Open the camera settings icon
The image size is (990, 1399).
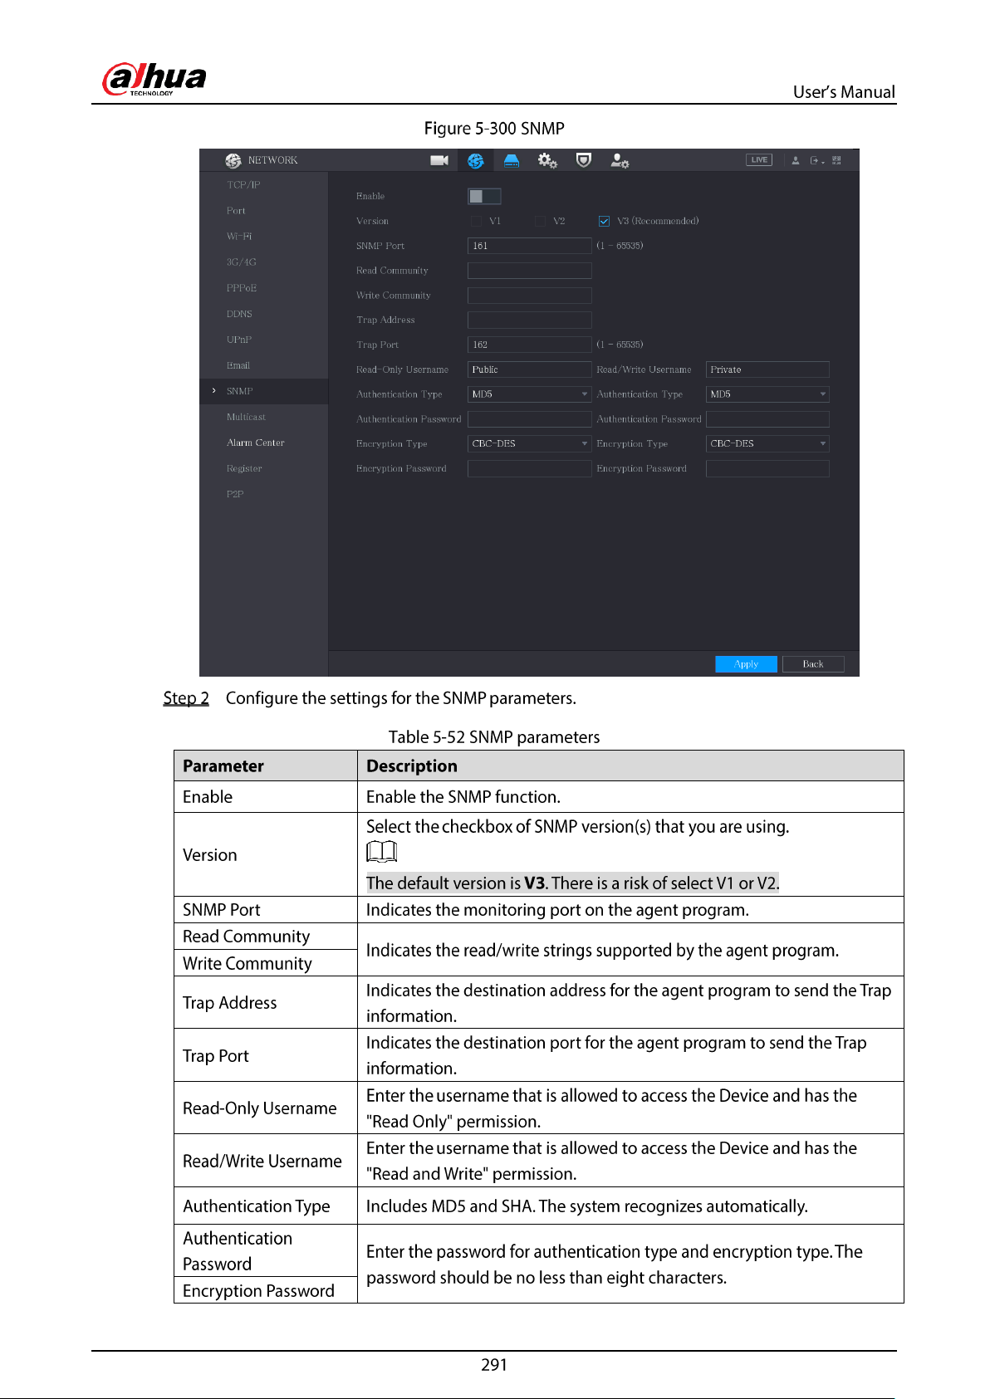[x=439, y=160]
